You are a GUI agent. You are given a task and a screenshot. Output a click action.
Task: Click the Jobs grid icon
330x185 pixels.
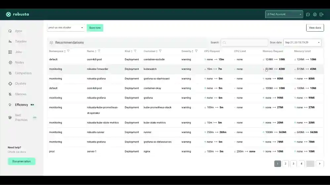(10, 52)
